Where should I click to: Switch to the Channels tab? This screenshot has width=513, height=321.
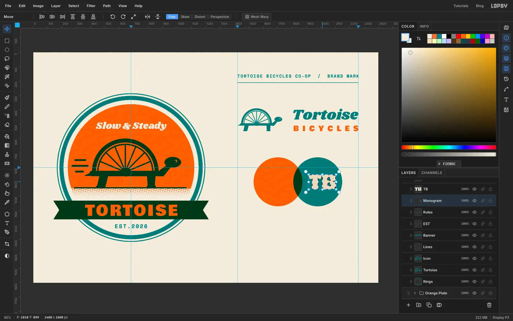click(x=432, y=173)
